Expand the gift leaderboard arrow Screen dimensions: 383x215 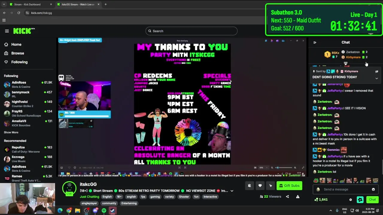[346, 64]
